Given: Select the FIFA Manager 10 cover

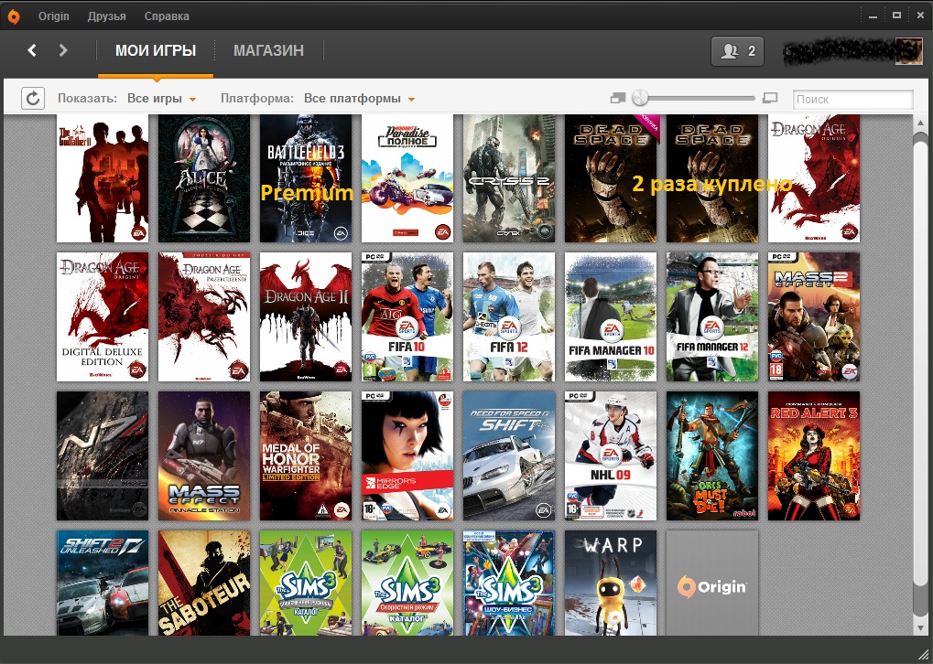Looking at the screenshot, I should (x=611, y=316).
